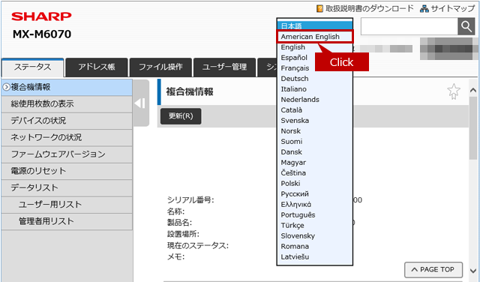This screenshot has height=282, width=480.
Task: Click the メモ: label
Action: coord(175,257)
